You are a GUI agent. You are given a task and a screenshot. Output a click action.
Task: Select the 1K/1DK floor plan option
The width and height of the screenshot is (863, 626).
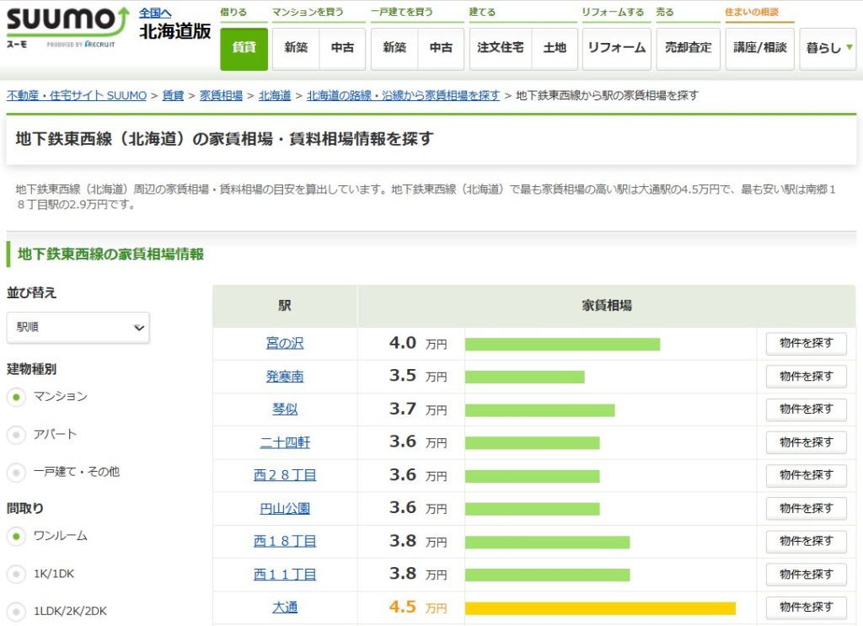[16, 575]
